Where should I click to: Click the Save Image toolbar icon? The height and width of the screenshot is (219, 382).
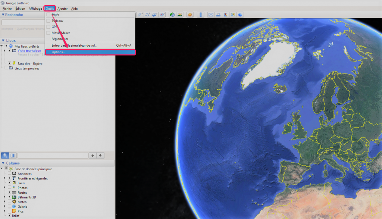(226, 15)
